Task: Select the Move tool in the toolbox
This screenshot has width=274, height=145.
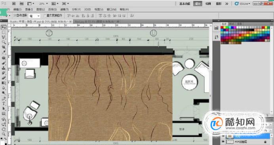Action: tap(4, 27)
